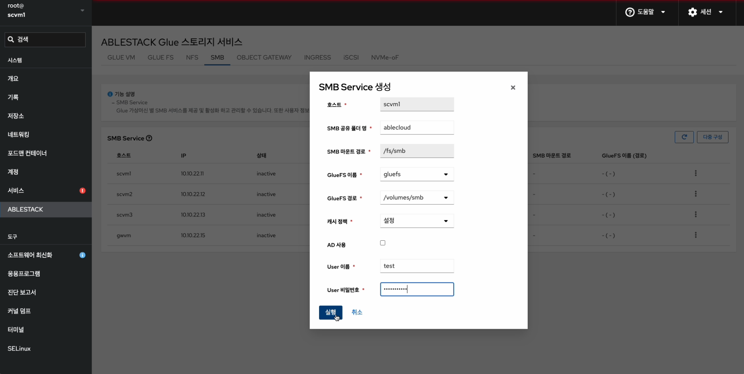Viewport: 744px width, 374px height.
Task: Click the 취소 link
Action: pyautogui.click(x=356, y=312)
